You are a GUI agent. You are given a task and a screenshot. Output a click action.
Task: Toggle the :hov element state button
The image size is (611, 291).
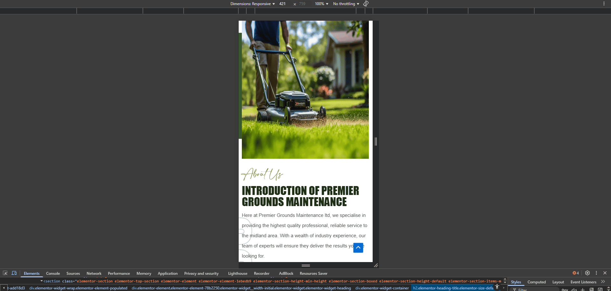click(565, 289)
